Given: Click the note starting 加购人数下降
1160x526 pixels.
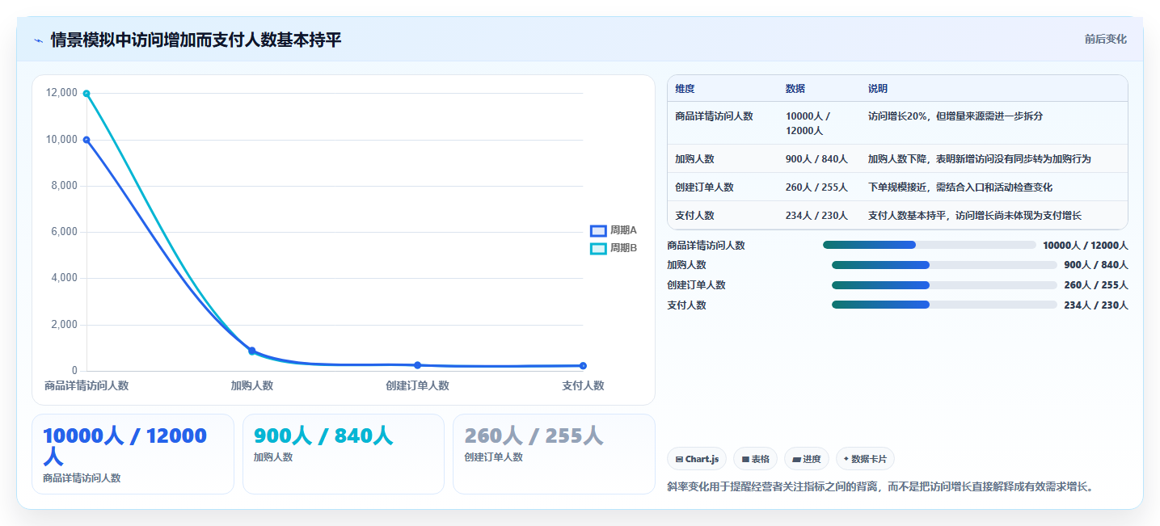Looking at the screenshot, I should pos(980,159).
